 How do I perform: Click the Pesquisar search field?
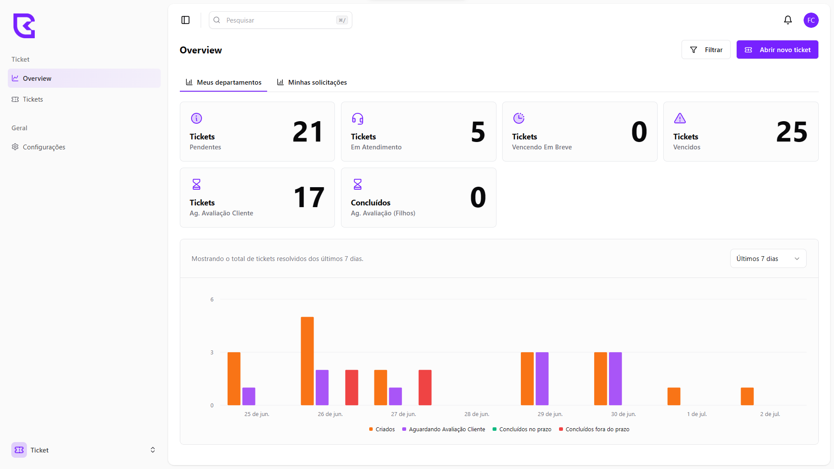click(280, 20)
